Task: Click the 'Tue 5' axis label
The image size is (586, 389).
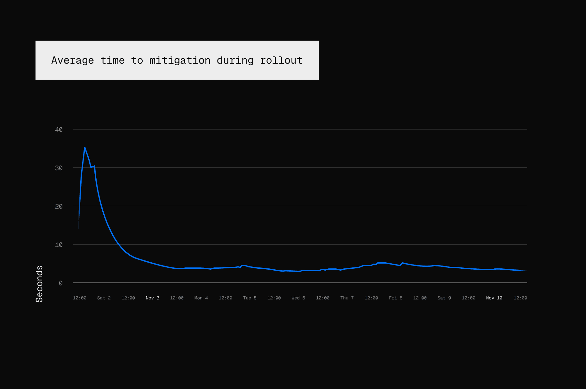Action: pos(250,298)
